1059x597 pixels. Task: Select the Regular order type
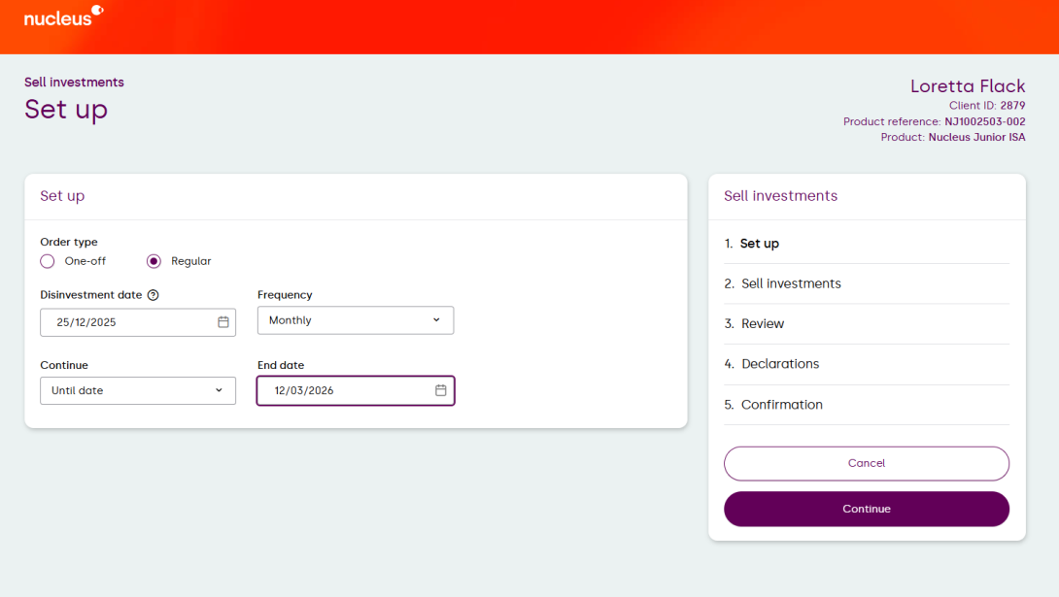tap(154, 261)
